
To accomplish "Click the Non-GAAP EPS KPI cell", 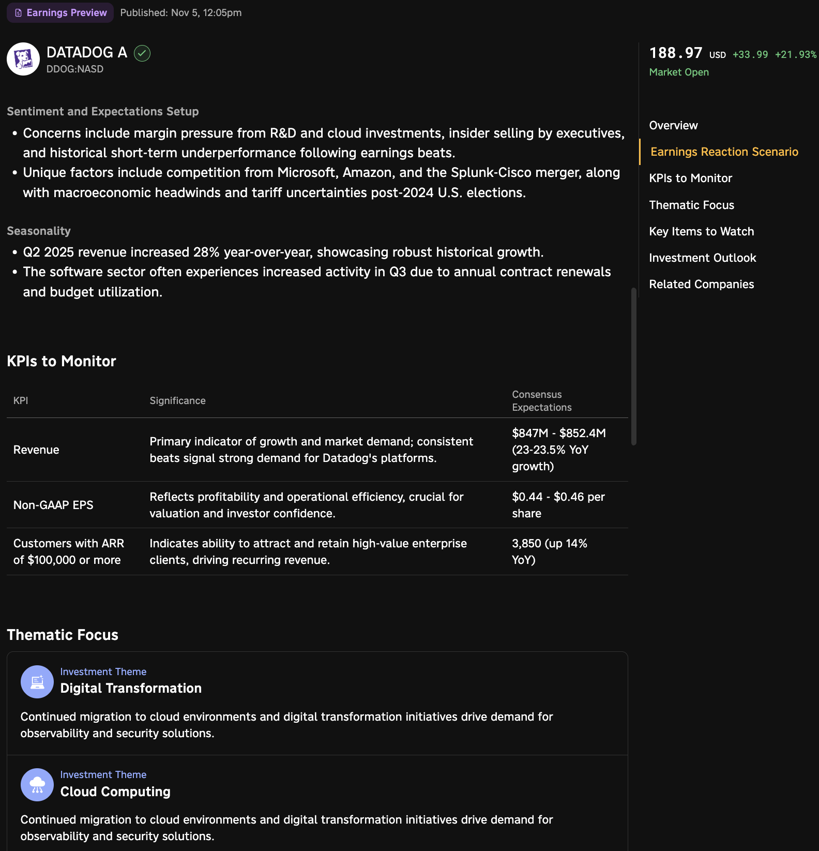I will click(x=53, y=505).
